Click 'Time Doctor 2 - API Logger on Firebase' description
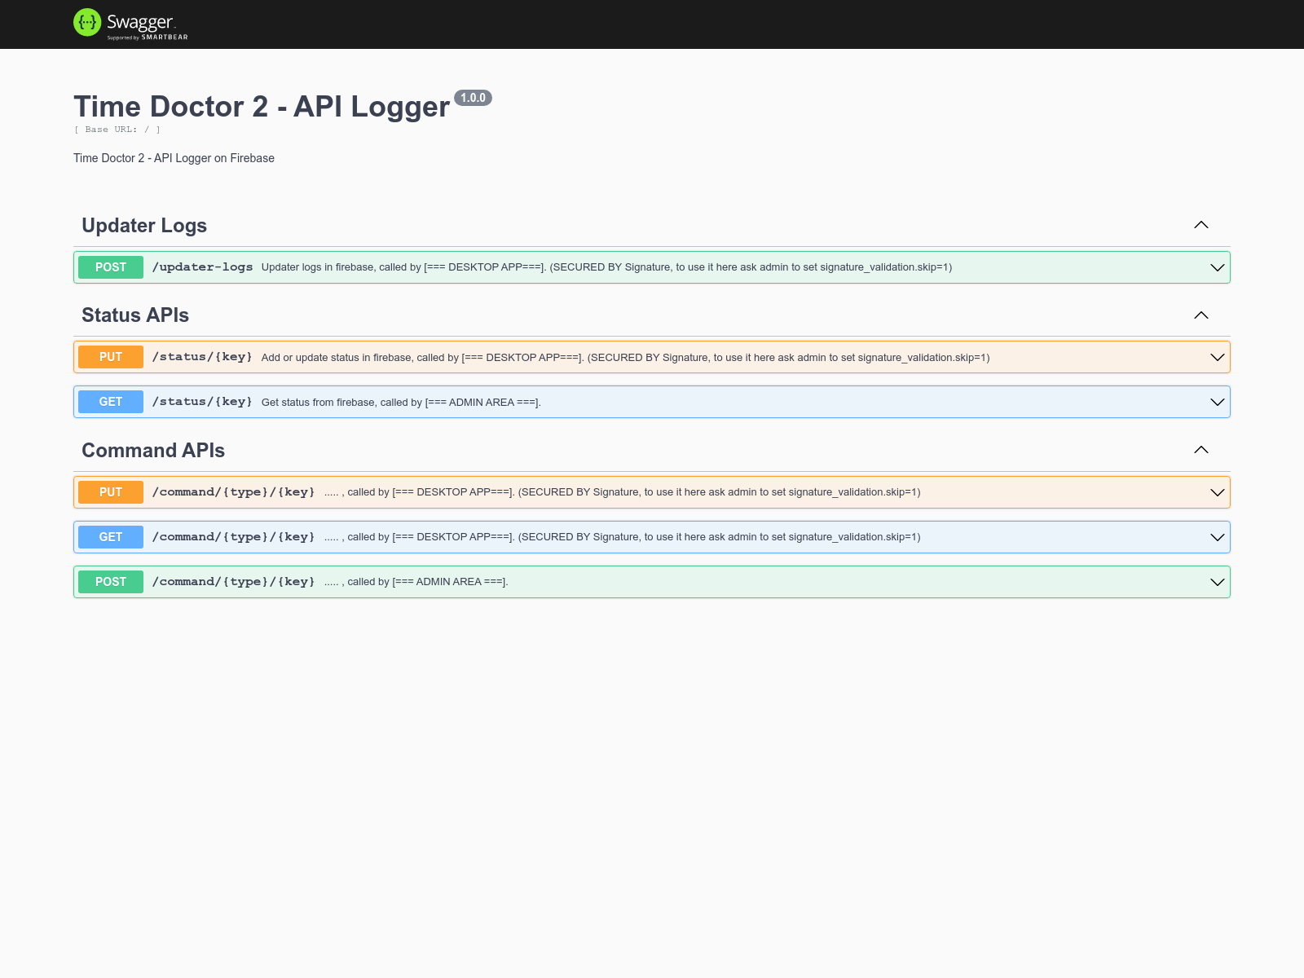Screen dimensions: 1304x978 (174, 158)
